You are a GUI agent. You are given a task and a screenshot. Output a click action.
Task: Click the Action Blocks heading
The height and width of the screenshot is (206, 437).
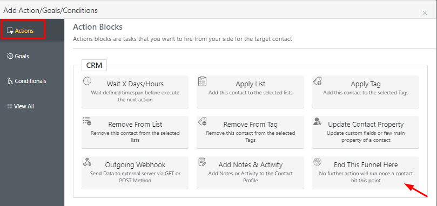(98, 27)
